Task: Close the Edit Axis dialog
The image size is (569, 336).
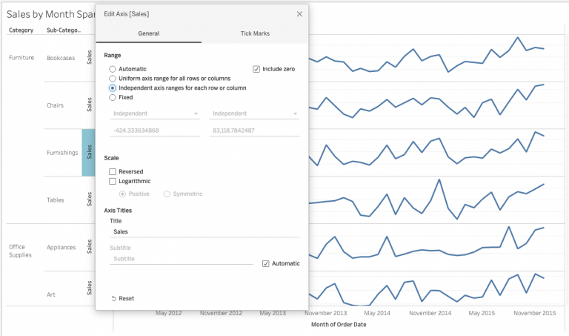Action: click(299, 14)
